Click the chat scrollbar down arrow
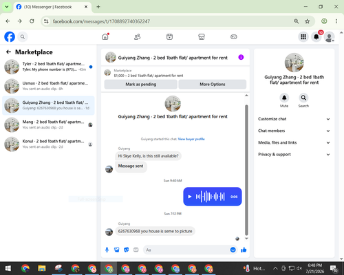Image resolution: width=344 pixels, height=275 pixels. point(246,239)
